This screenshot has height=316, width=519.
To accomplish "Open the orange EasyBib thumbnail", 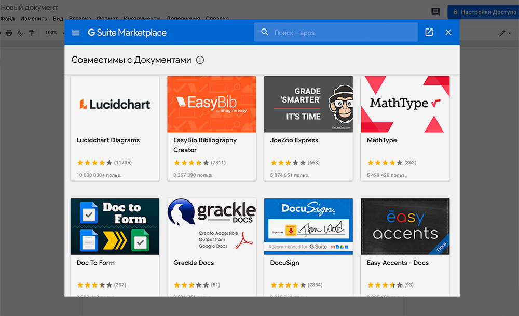I will coord(212,104).
